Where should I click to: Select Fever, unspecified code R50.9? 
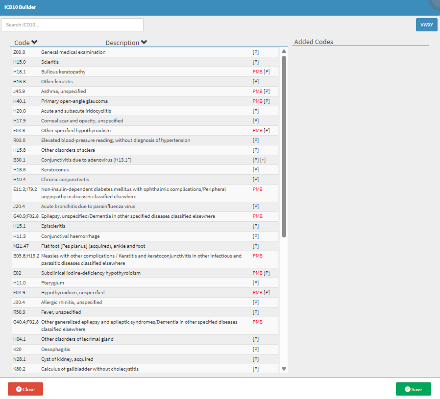[x=61, y=312]
